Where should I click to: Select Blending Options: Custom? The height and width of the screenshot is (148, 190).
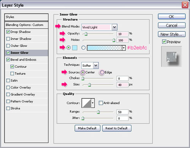pos(26,25)
